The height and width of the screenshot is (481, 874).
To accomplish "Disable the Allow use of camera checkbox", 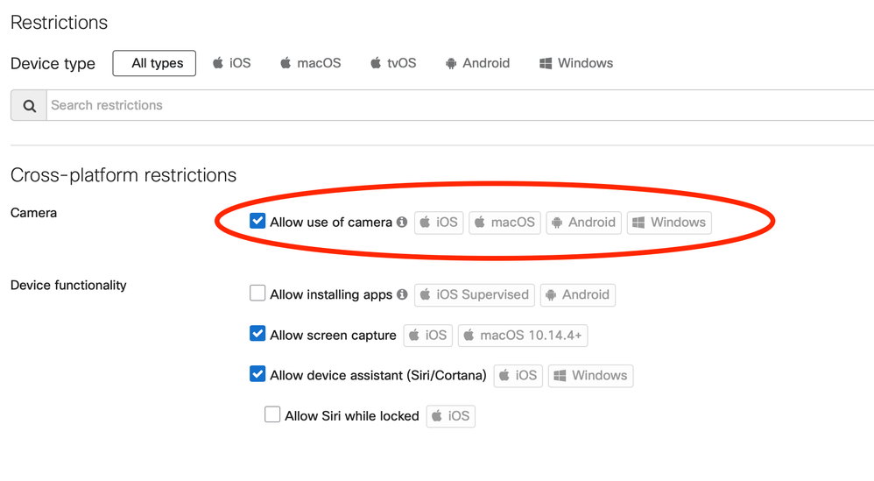I will pos(257,222).
